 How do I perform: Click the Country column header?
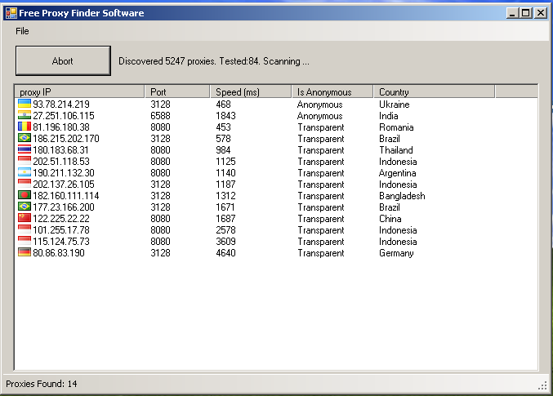tap(434, 92)
